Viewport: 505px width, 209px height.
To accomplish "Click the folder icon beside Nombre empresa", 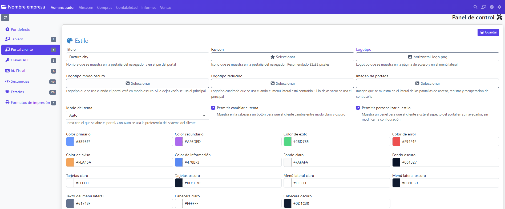I will click(x=4, y=7).
